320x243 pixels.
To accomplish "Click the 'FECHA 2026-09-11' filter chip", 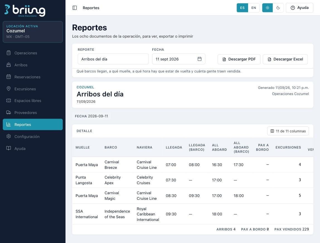I will (x=91, y=116).
